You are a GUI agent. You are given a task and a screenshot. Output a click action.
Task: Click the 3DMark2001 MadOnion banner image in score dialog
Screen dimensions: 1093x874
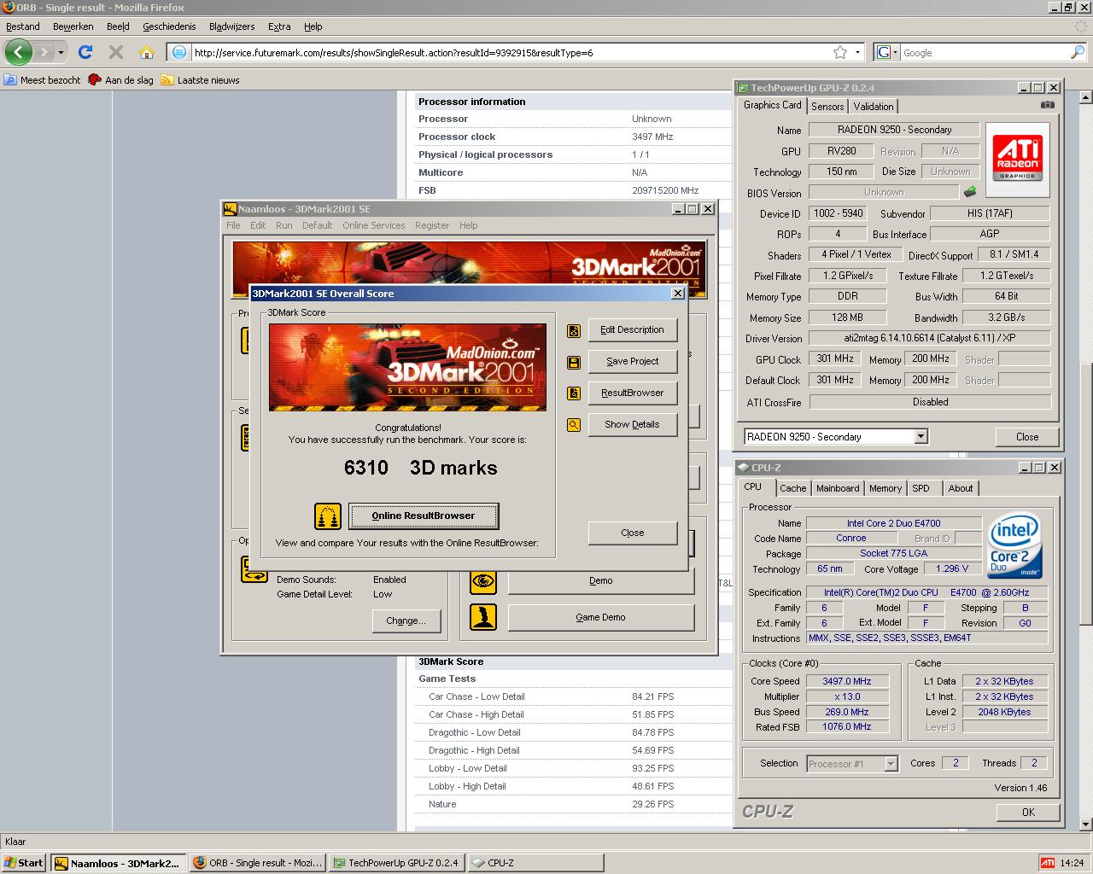(x=407, y=367)
